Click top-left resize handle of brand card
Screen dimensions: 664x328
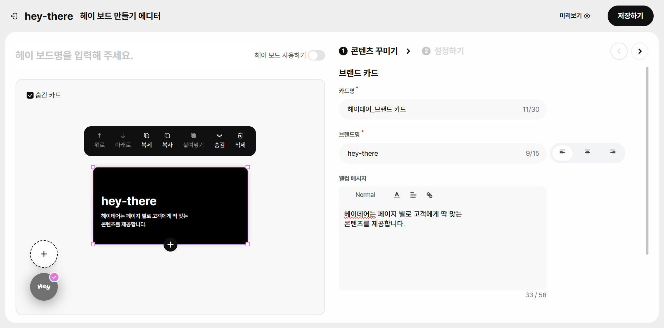click(x=93, y=167)
